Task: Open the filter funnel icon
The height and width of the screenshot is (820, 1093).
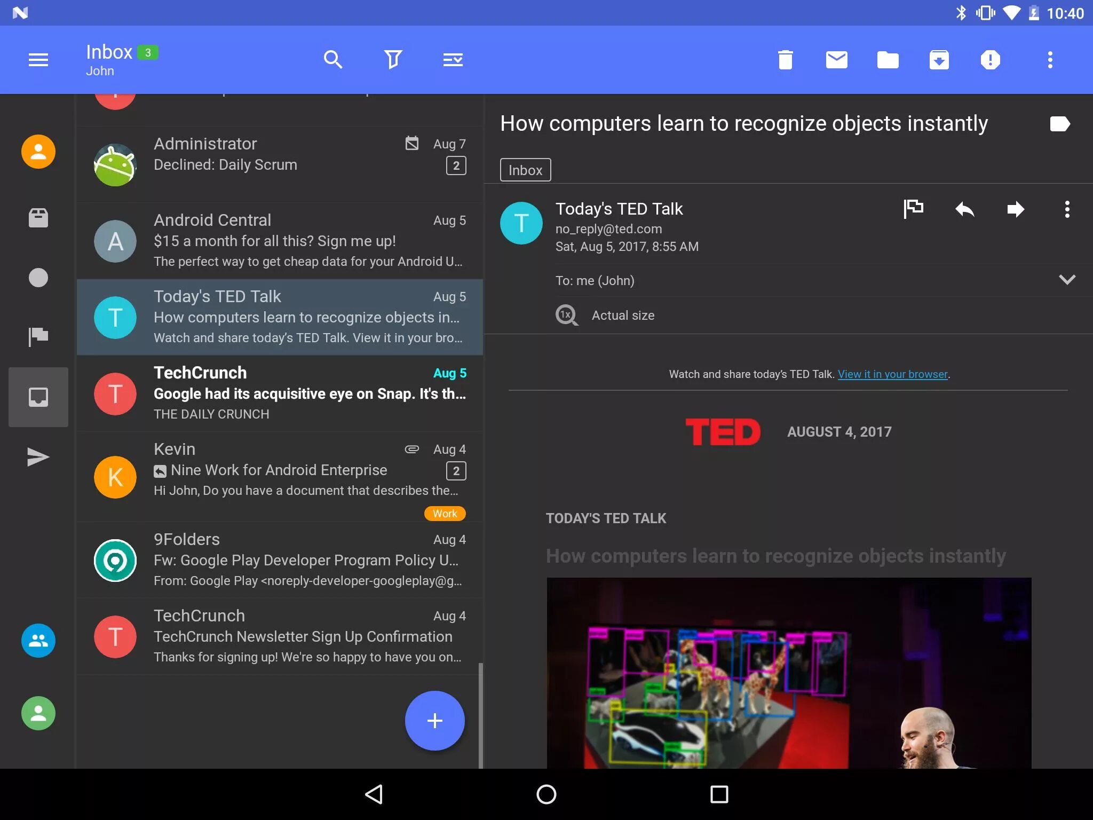Action: point(393,59)
